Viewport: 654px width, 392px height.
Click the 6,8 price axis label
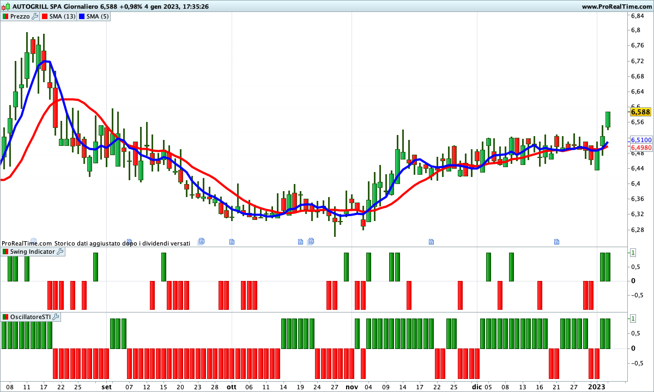pyautogui.click(x=635, y=30)
